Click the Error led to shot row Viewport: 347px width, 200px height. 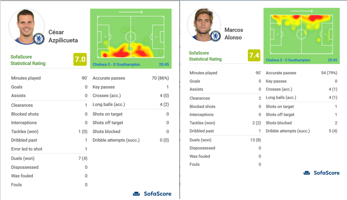click(x=49, y=149)
